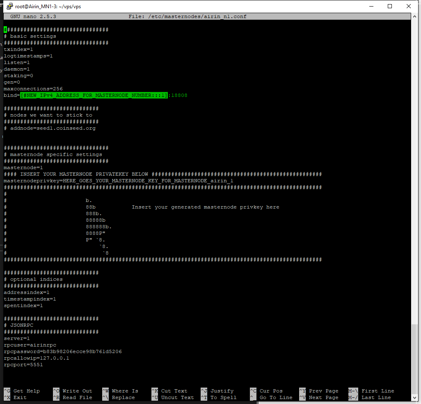This screenshot has height=404, width=421.
Task: Click the staking=0 line
Action: tap(18, 76)
